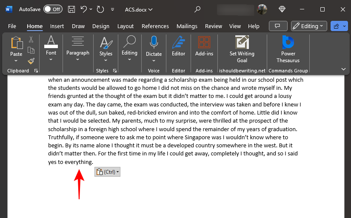Click the Comments button
351x218 pixels.
(278, 26)
